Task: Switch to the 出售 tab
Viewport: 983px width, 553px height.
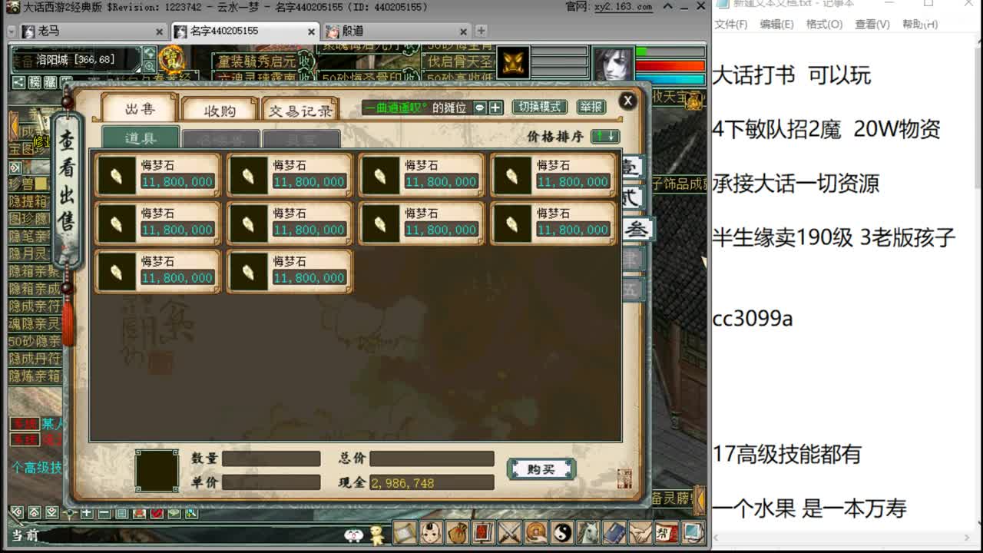Action: [x=140, y=109]
